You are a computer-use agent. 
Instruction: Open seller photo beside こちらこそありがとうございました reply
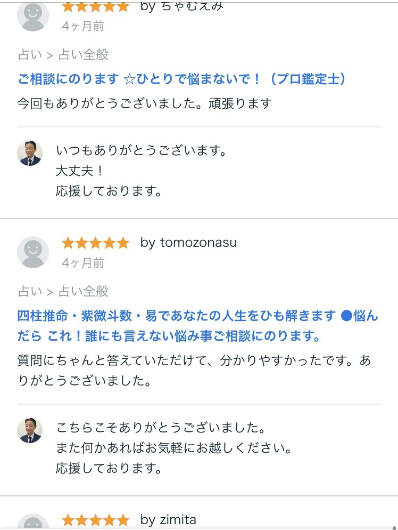click(30, 430)
